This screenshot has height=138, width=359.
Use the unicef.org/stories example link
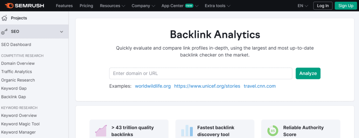point(207,86)
